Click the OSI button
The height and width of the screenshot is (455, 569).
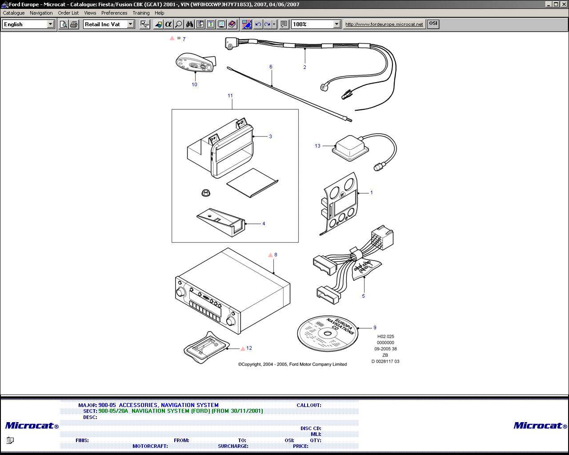click(433, 24)
